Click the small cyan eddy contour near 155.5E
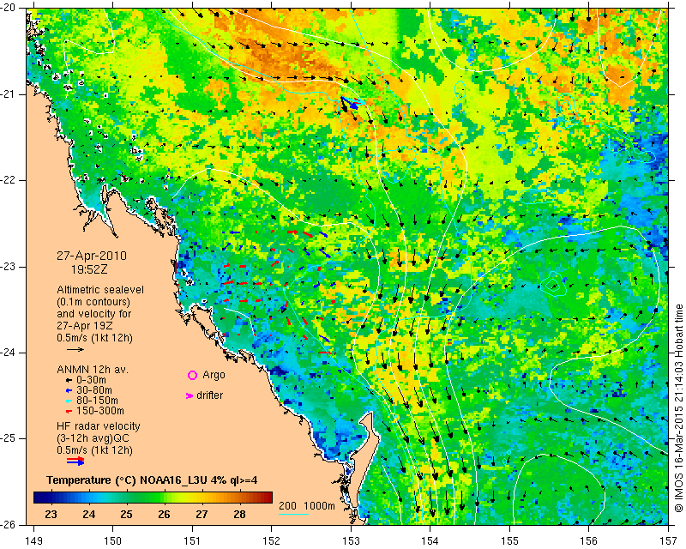Image resolution: width=686 pixels, height=549 pixels. [x=553, y=284]
